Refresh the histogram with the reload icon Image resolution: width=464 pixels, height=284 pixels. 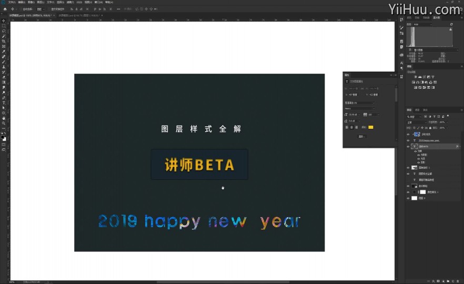[x=451, y=24]
